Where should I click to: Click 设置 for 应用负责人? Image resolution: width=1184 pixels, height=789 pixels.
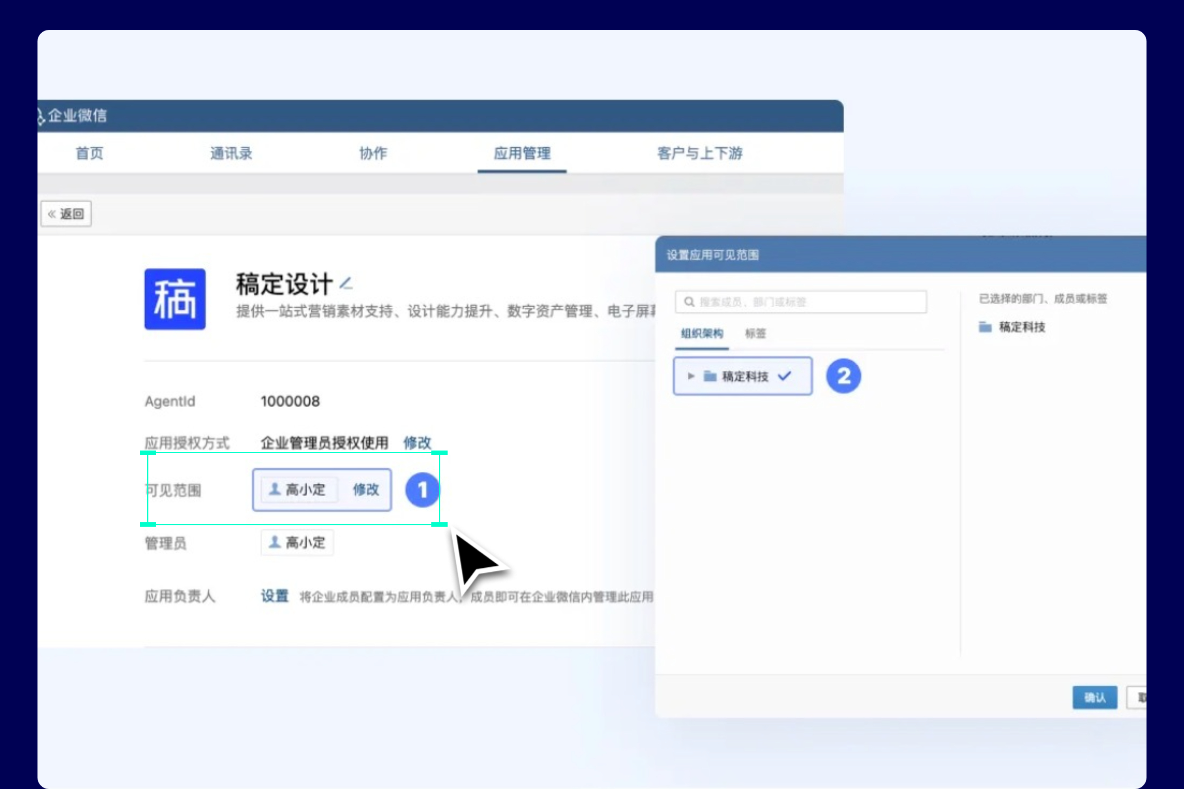274,596
